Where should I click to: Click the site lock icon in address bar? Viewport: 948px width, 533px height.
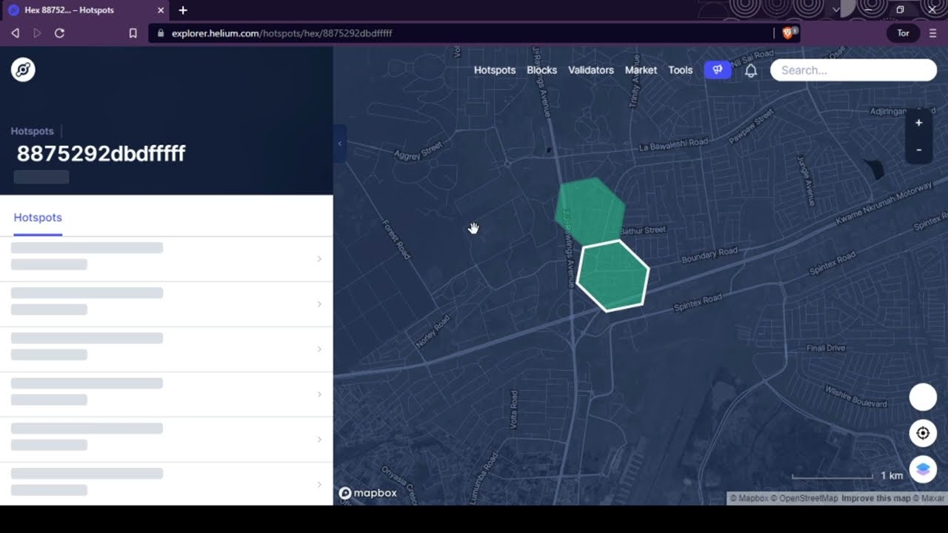tap(160, 33)
